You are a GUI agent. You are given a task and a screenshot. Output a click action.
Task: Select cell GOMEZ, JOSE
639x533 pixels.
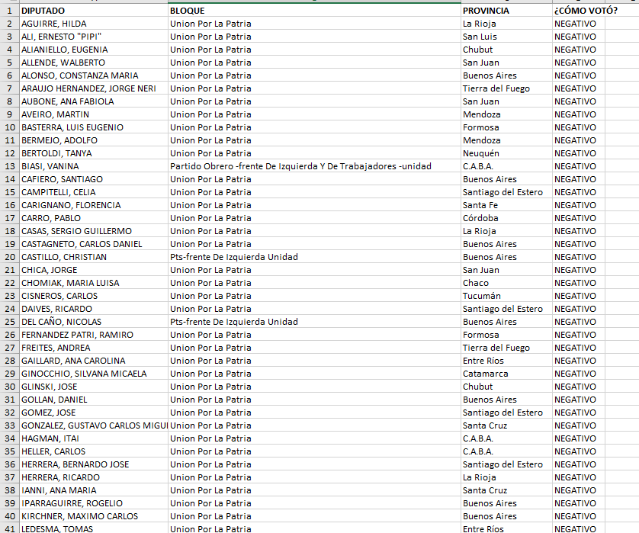coord(94,413)
